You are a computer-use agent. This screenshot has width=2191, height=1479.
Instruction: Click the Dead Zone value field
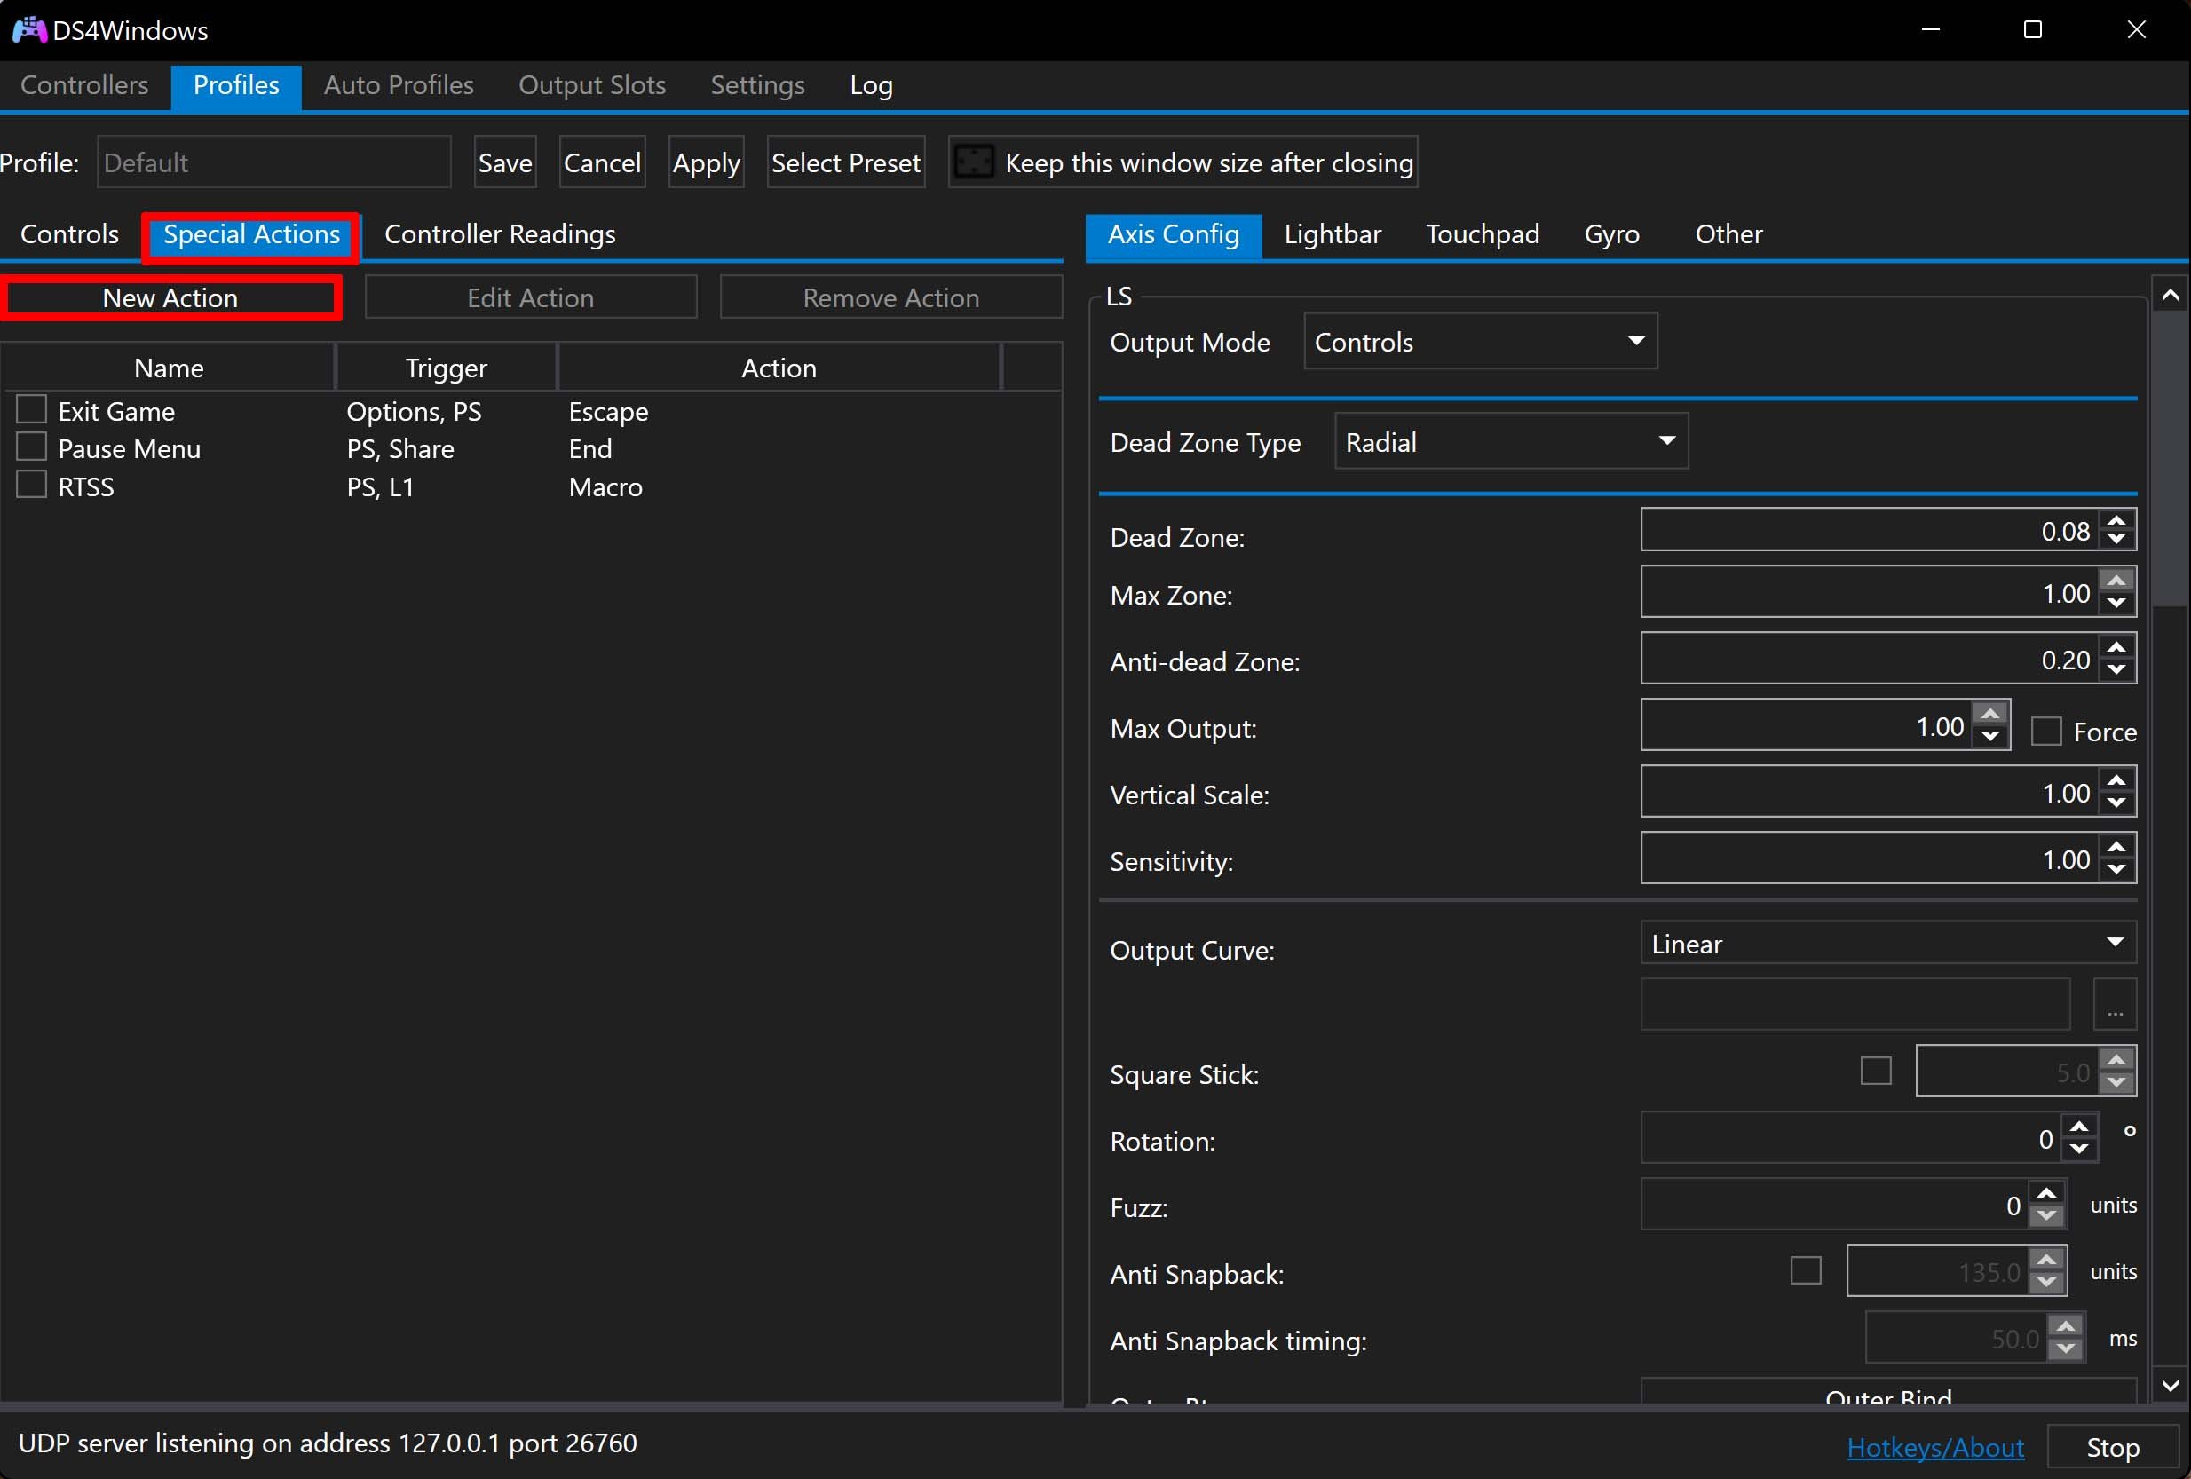(x=1871, y=530)
